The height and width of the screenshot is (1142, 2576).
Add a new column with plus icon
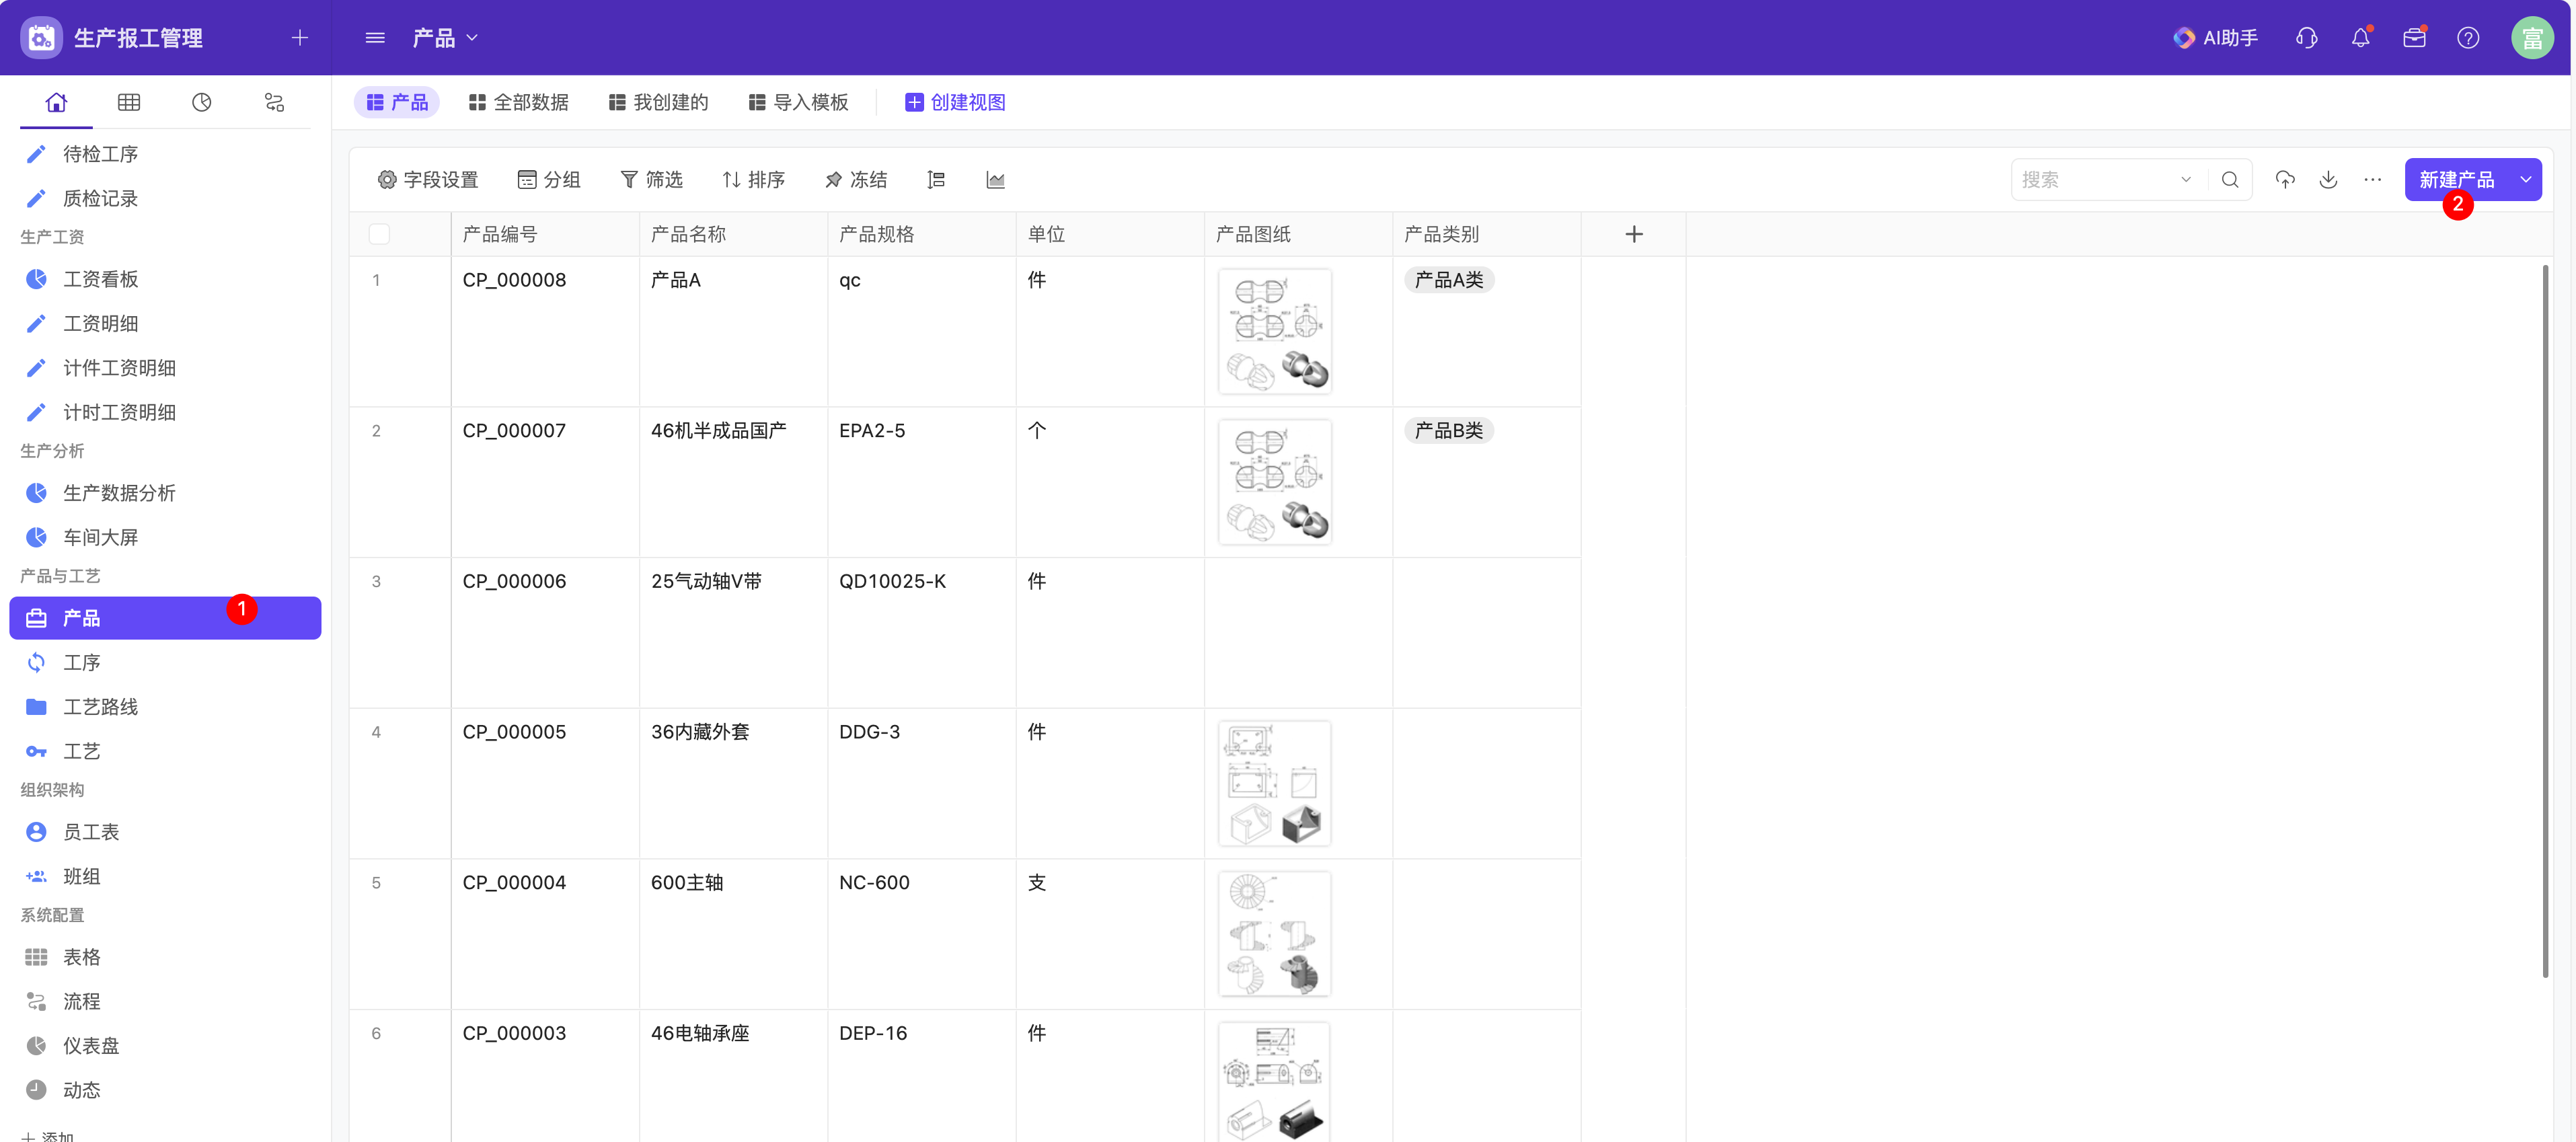click(x=1634, y=234)
